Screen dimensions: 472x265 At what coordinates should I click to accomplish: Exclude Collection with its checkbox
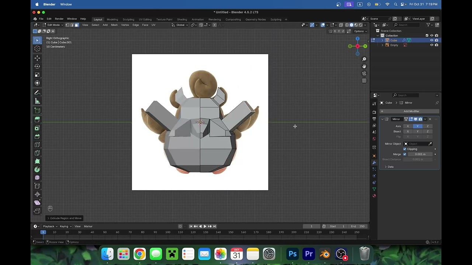click(427, 35)
